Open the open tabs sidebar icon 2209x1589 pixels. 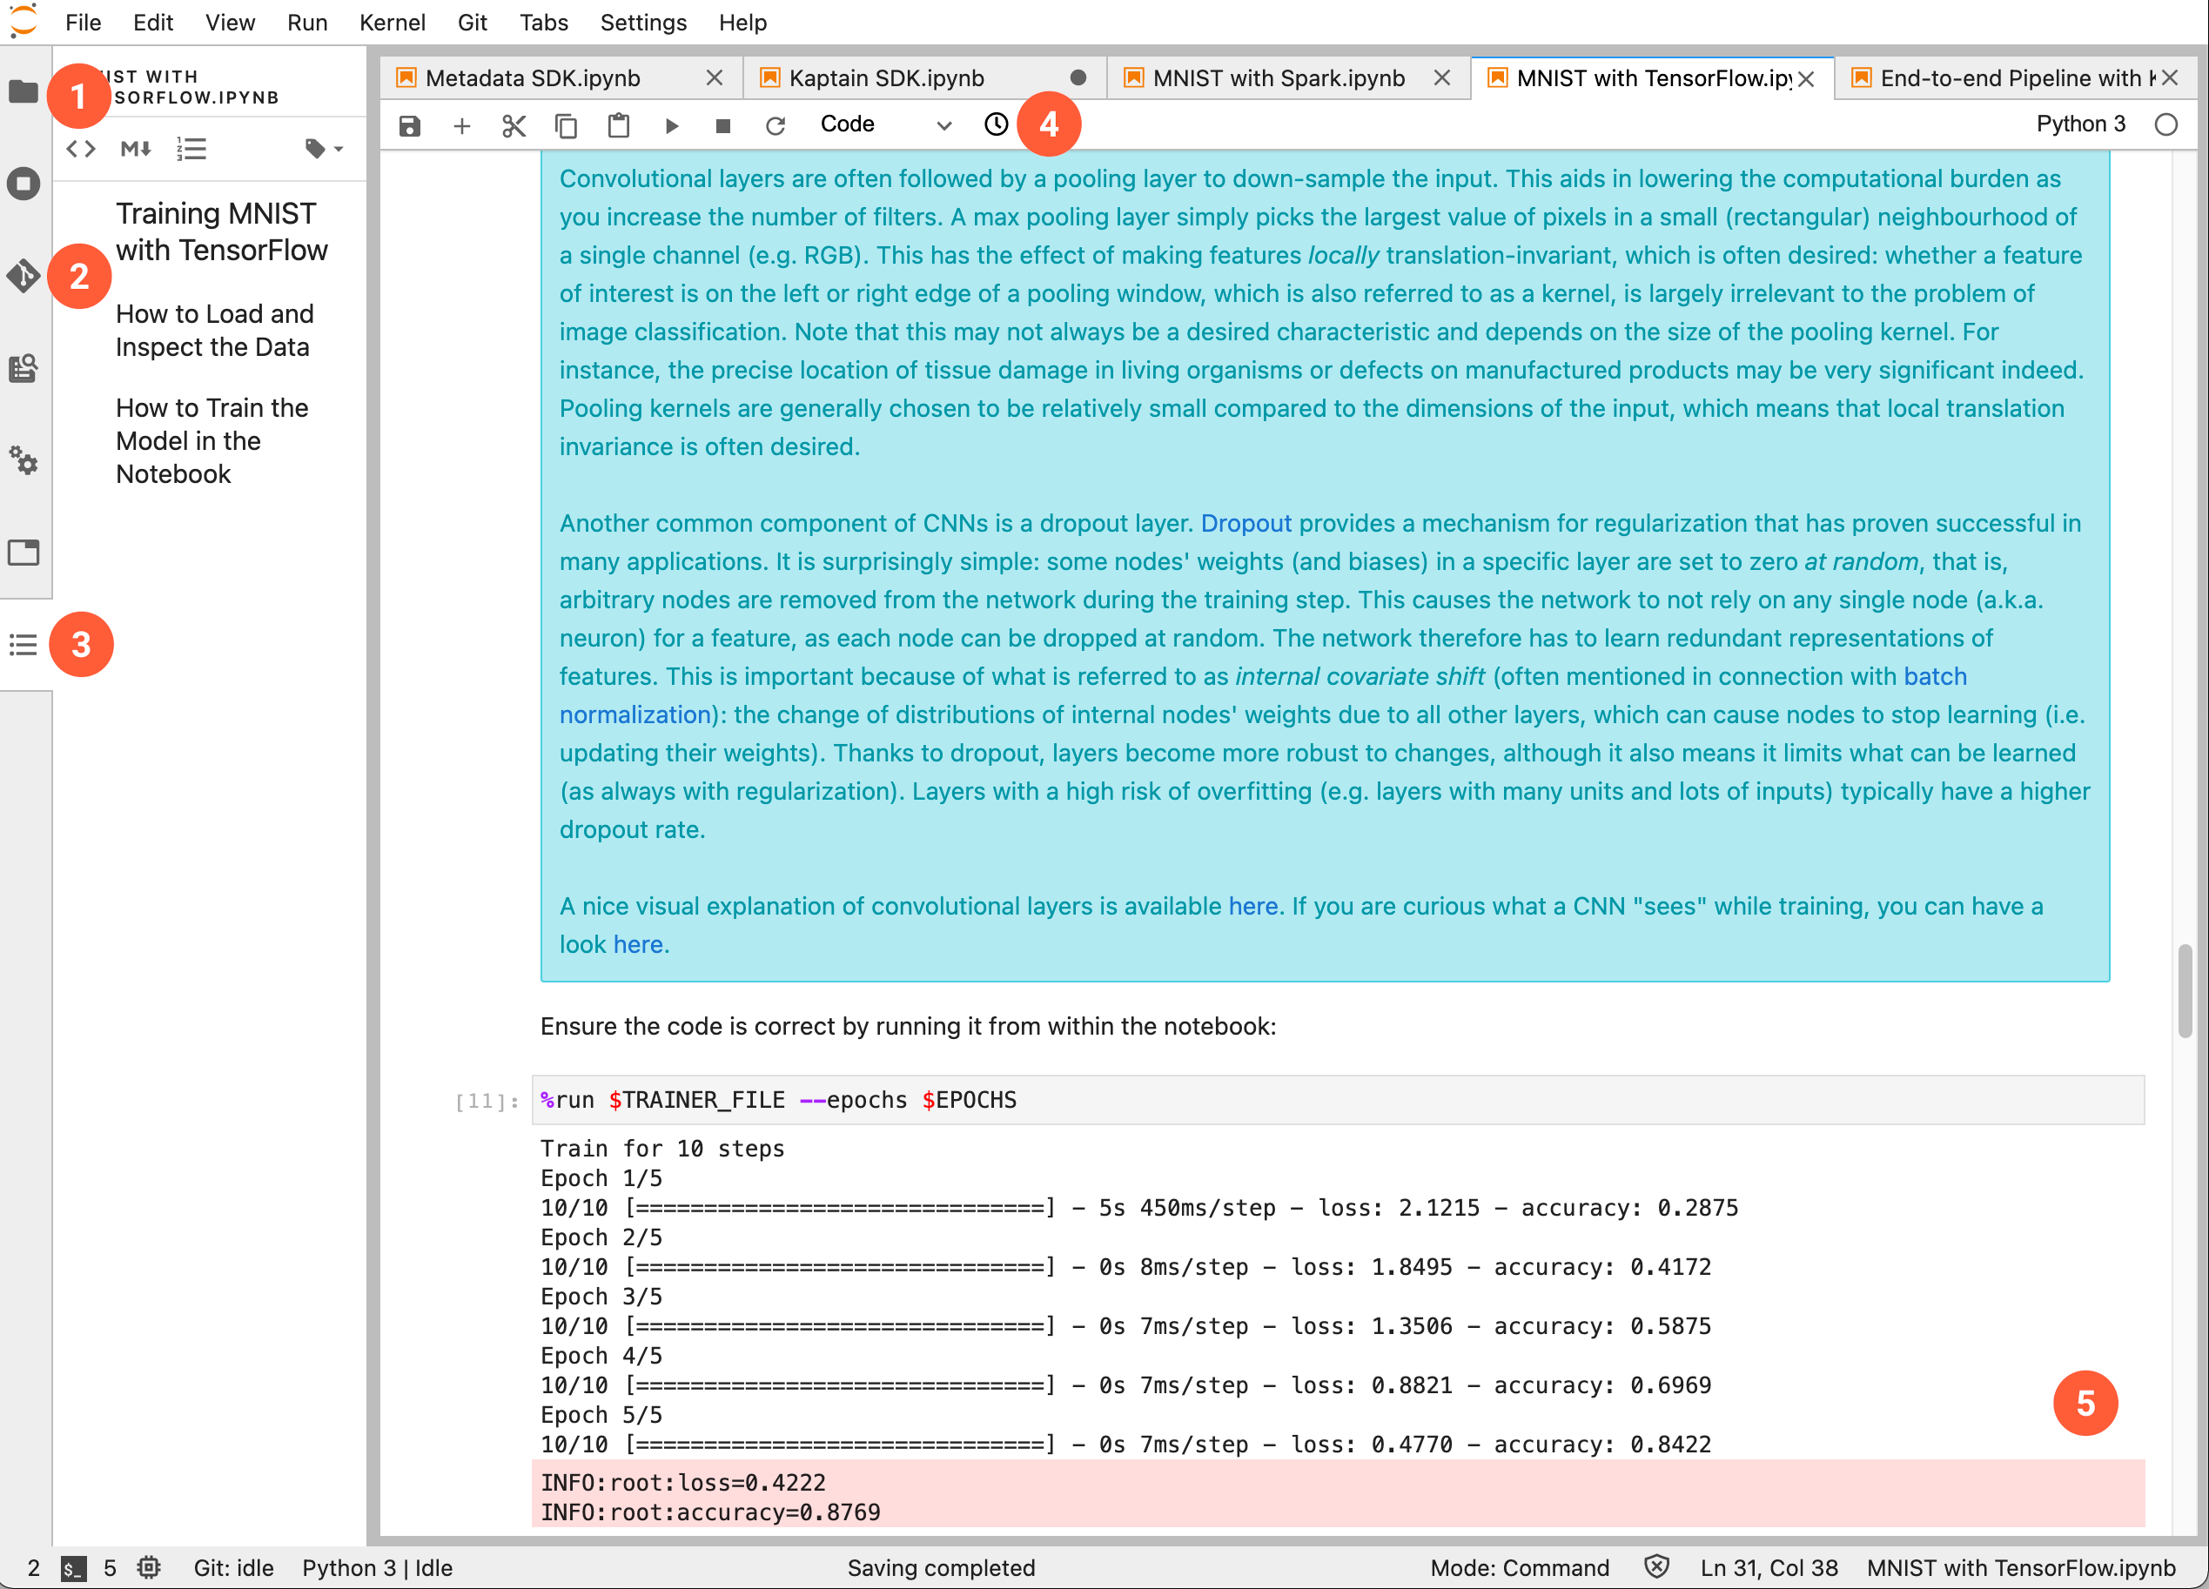pyautogui.click(x=23, y=552)
